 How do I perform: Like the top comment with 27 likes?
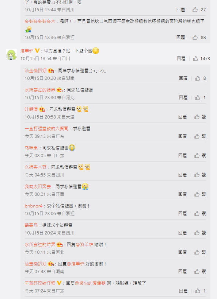(195, 10)
